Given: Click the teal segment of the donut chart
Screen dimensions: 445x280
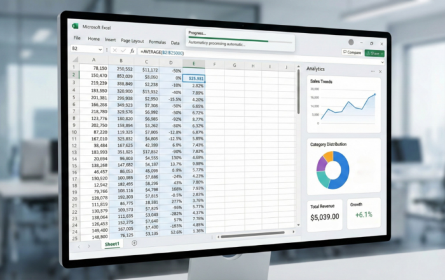Looking at the screenshot, I should point(323,179).
